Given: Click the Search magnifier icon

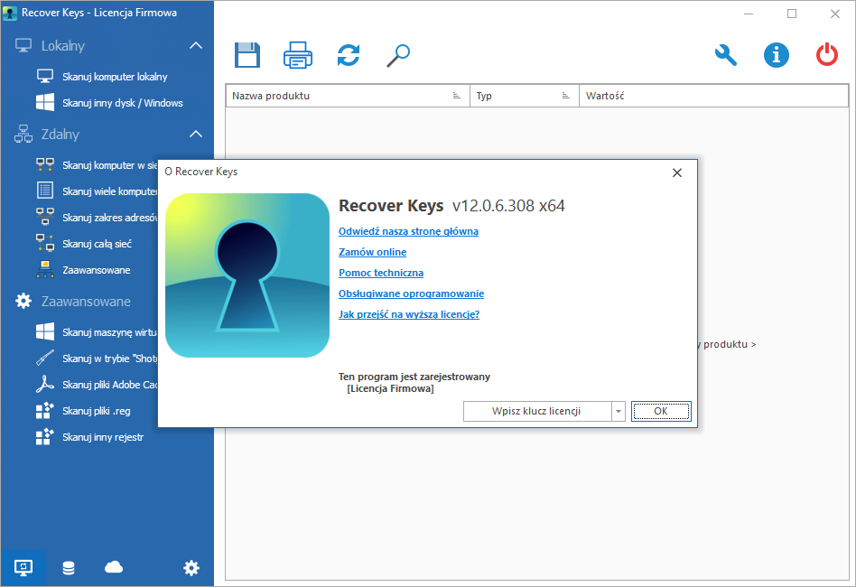Looking at the screenshot, I should 398,55.
